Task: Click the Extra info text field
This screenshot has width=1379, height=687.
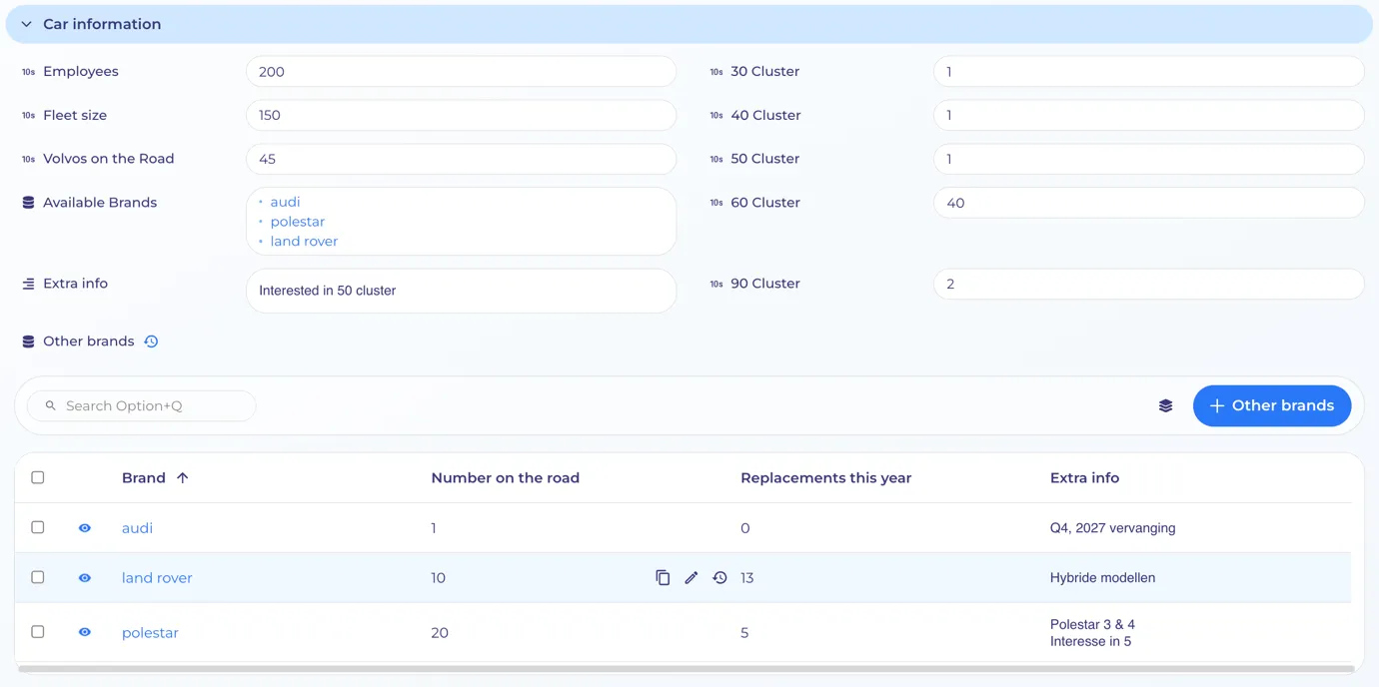Action: pyautogui.click(x=461, y=291)
